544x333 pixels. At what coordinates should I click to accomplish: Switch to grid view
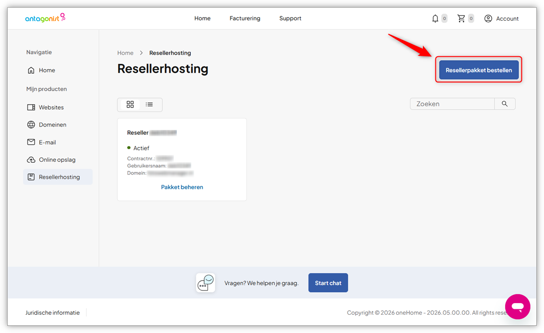(x=130, y=104)
